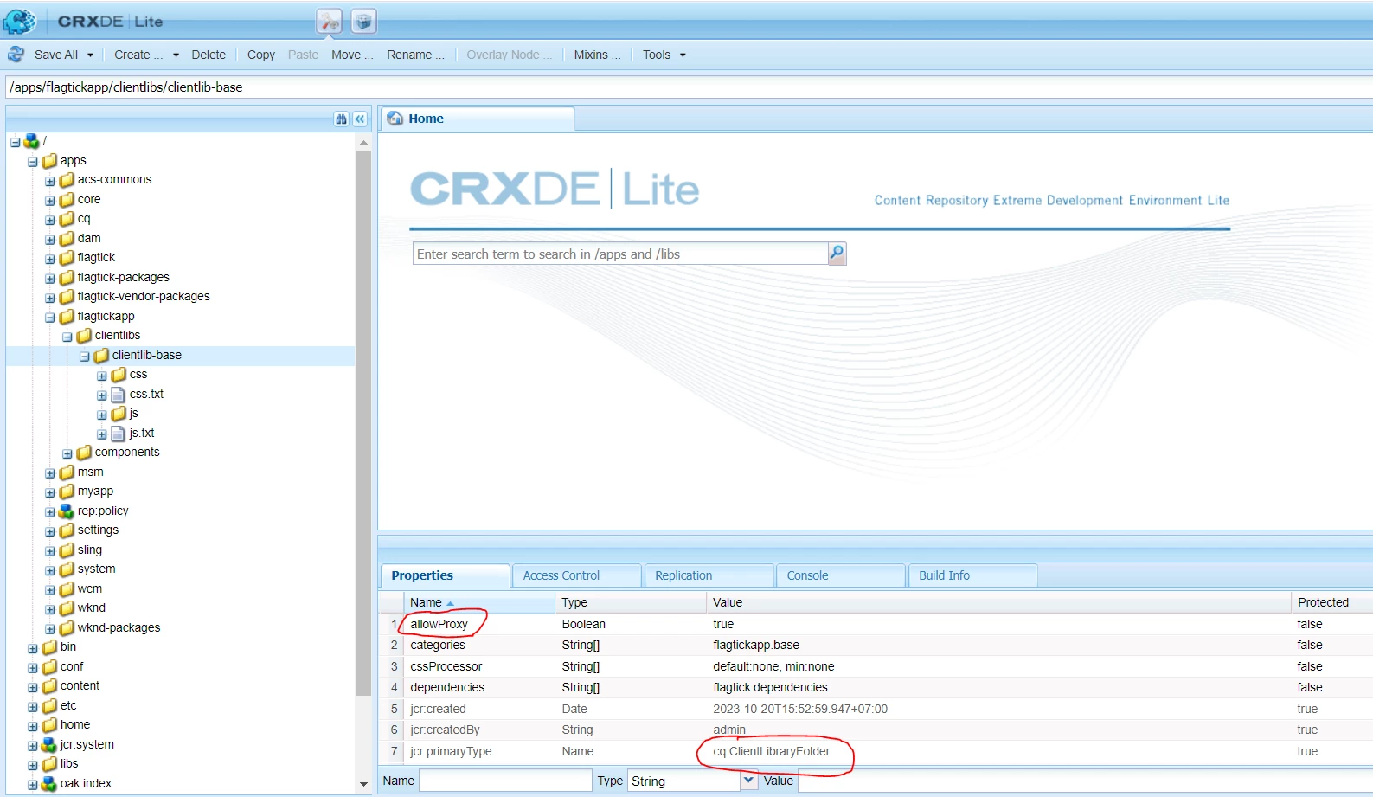Expand the components tree node
The height and width of the screenshot is (797, 1373).
[67, 453]
